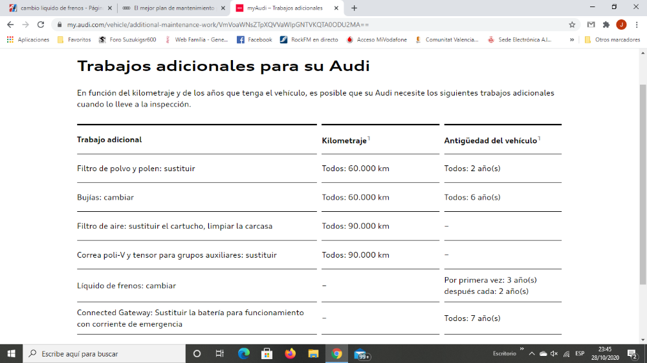Open the network Wi-Fi tray icon
Screen dimensions: 647x363
pos(567,353)
